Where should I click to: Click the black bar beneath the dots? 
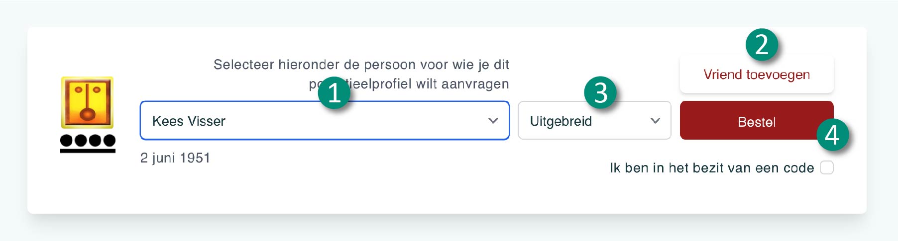(x=88, y=151)
